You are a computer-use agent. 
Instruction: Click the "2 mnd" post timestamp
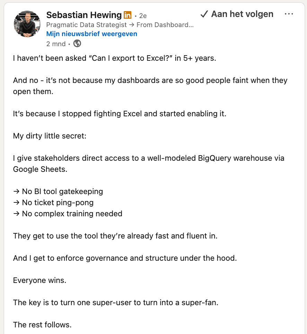[56, 44]
